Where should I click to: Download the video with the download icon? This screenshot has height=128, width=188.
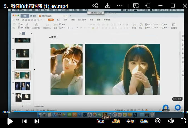point(108,6)
